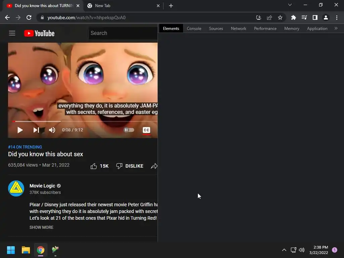Show more DevTools tabs chevron
Viewport: 344px width, 258px height.
336,28
